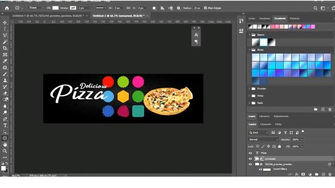335x188 pixels.
Task: Select the Path Selection arrow tool
Action: click(x=5, y=132)
